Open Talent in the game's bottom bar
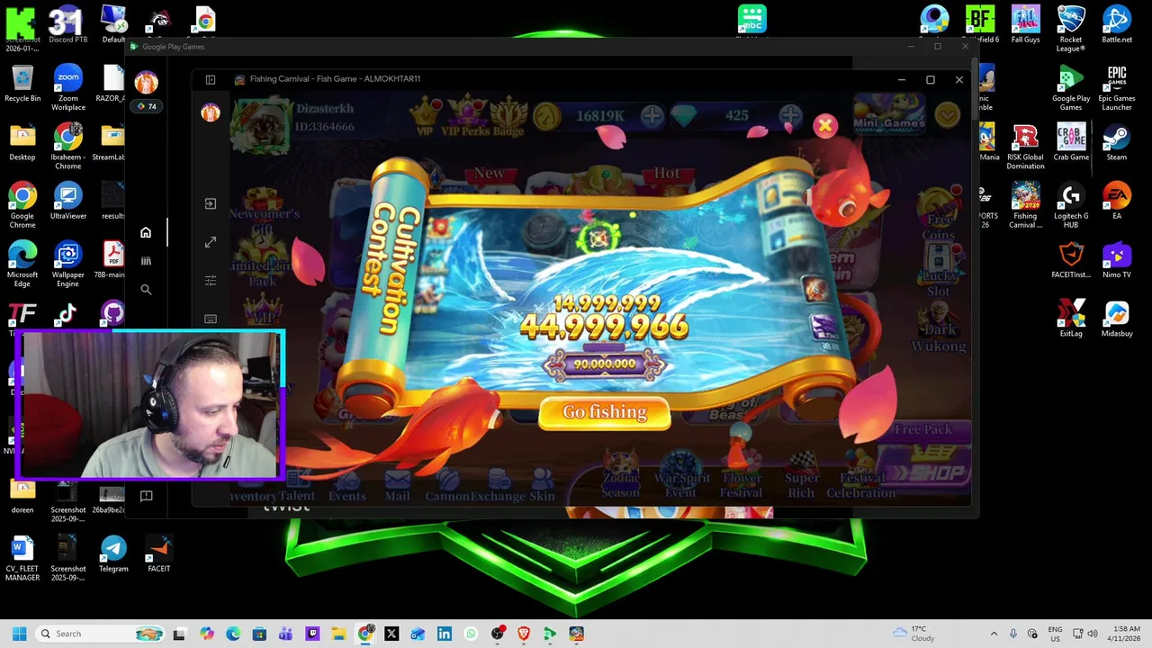This screenshot has height=648, width=1152. point(296,487)
